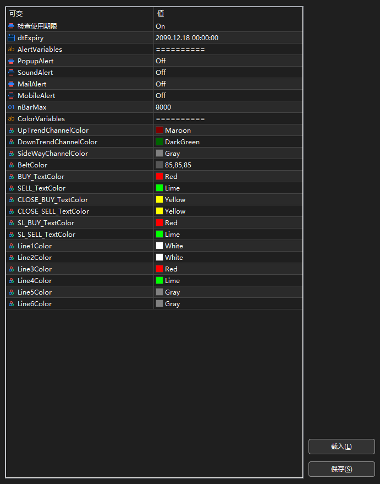Image resolution: width=380 pixels, height=484 pixels.
Task: Open the CLOSE_BUY_TextColor Yellow value dropdown
Action: tap(175, 200)
